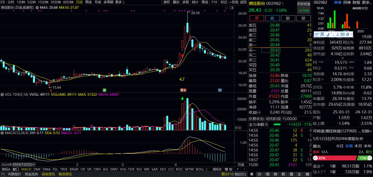Switch input language via the 英 icon
Image resolution: width=373 pixels, height=177 pixels.
click(322, 34)
